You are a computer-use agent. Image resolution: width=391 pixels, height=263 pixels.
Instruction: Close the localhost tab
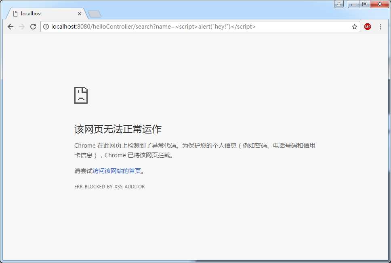tap(80, 14)
